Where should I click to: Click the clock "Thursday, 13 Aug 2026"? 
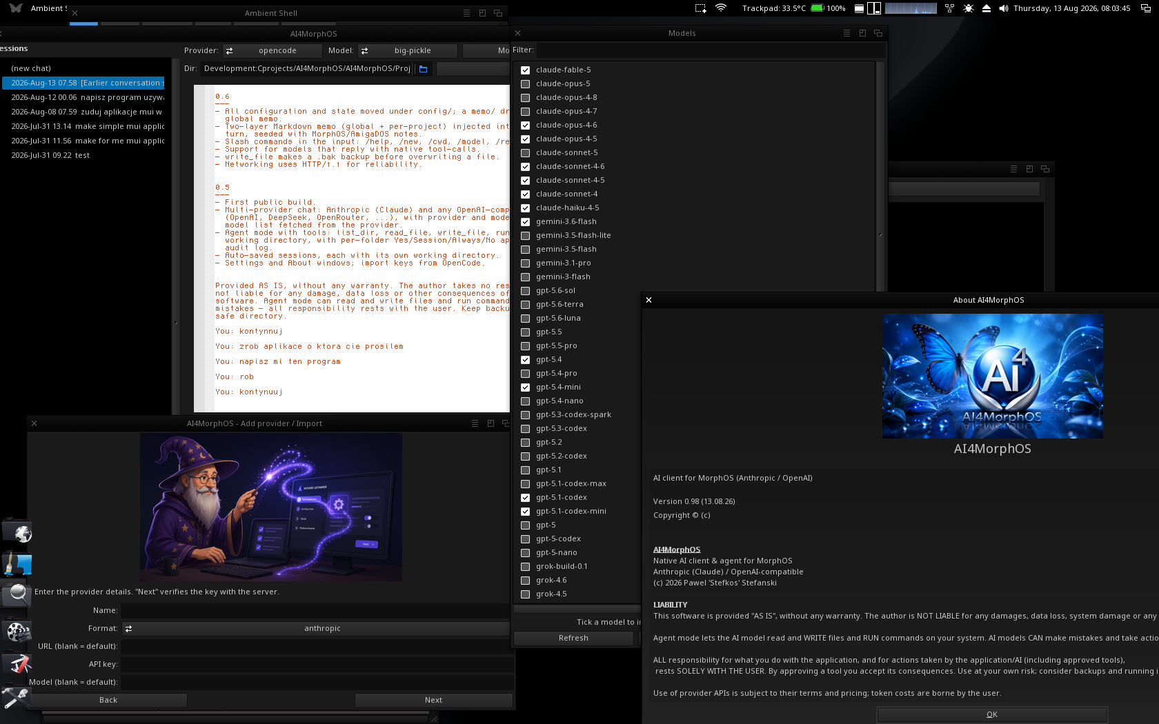tap(1071, 8)
